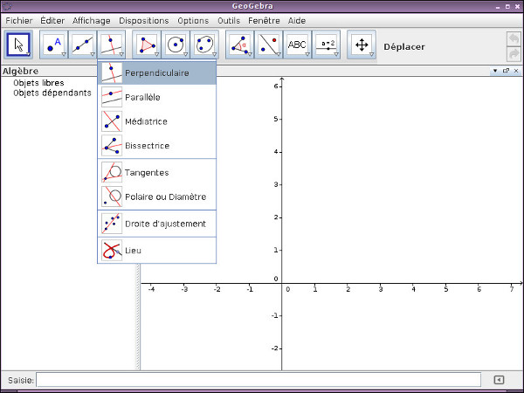
Task: Open the Fenêtre menu
Action: click(x=264, y=21)
